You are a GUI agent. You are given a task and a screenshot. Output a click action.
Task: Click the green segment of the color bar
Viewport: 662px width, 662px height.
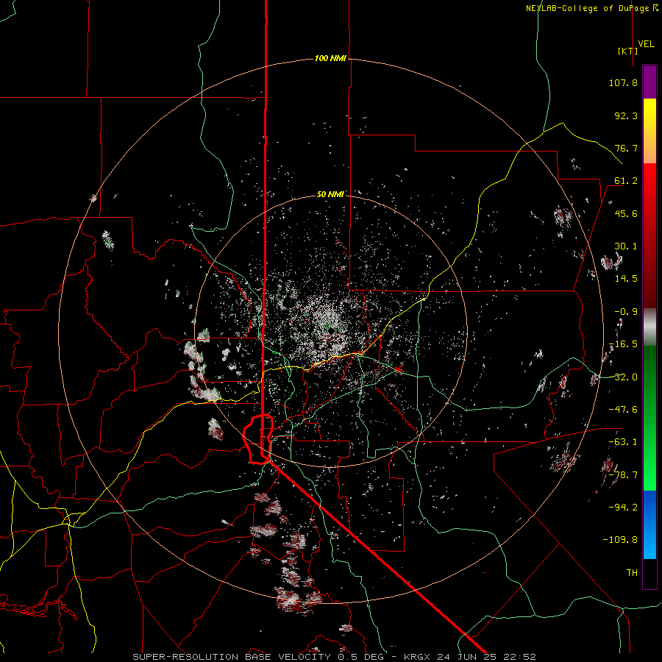(649, 418)
